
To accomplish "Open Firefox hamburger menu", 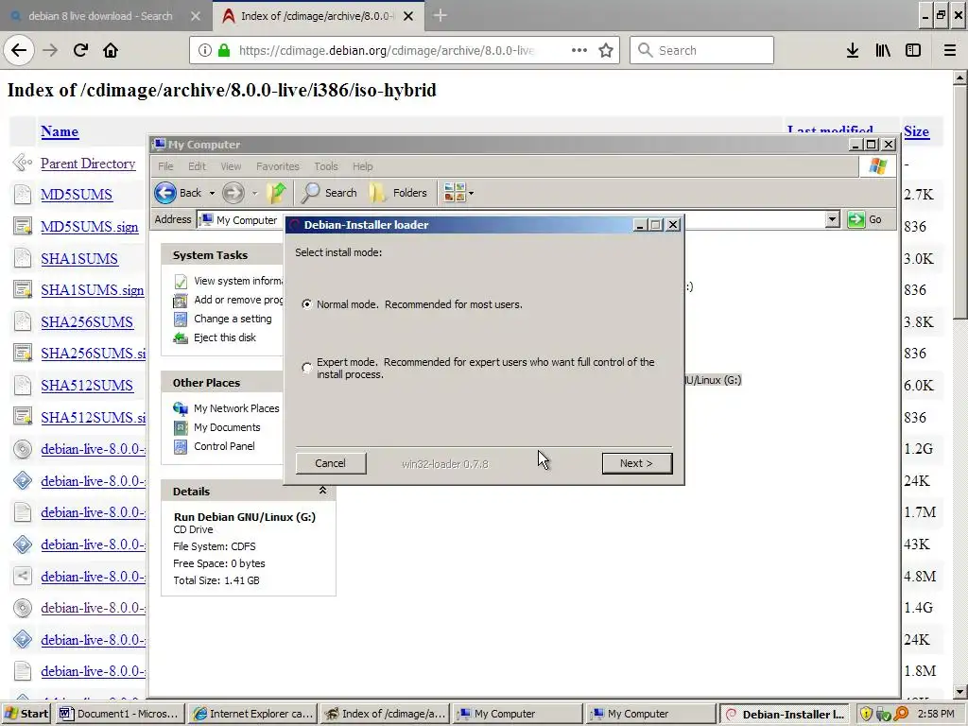I will (x=950, y=50).
